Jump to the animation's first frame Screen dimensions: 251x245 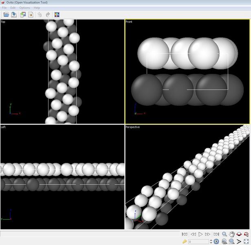point(185,234)
